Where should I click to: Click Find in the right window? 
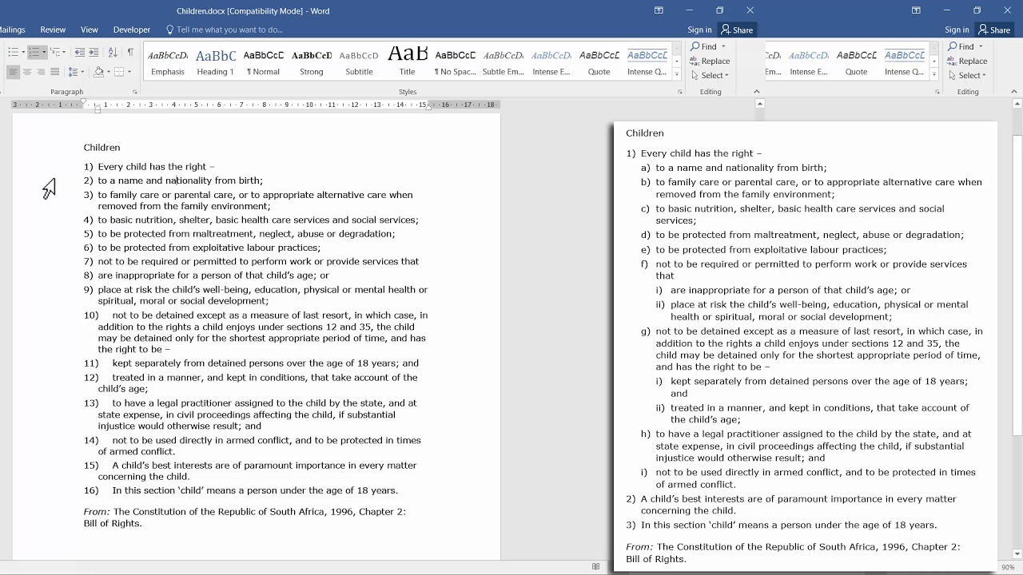click(x=961, y=46)
